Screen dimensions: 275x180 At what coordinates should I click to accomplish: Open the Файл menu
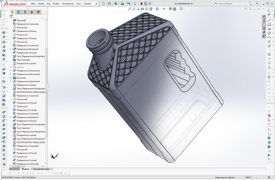33,3
